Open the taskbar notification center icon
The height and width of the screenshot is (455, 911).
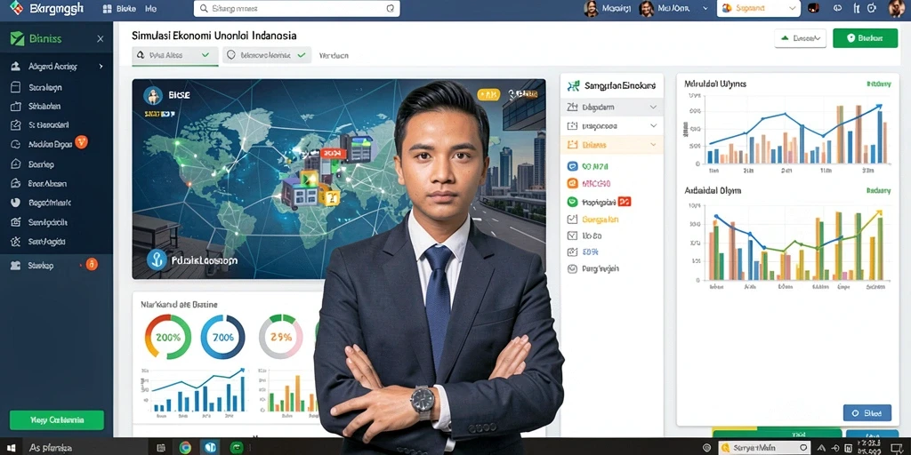click(x=895, y=448)
